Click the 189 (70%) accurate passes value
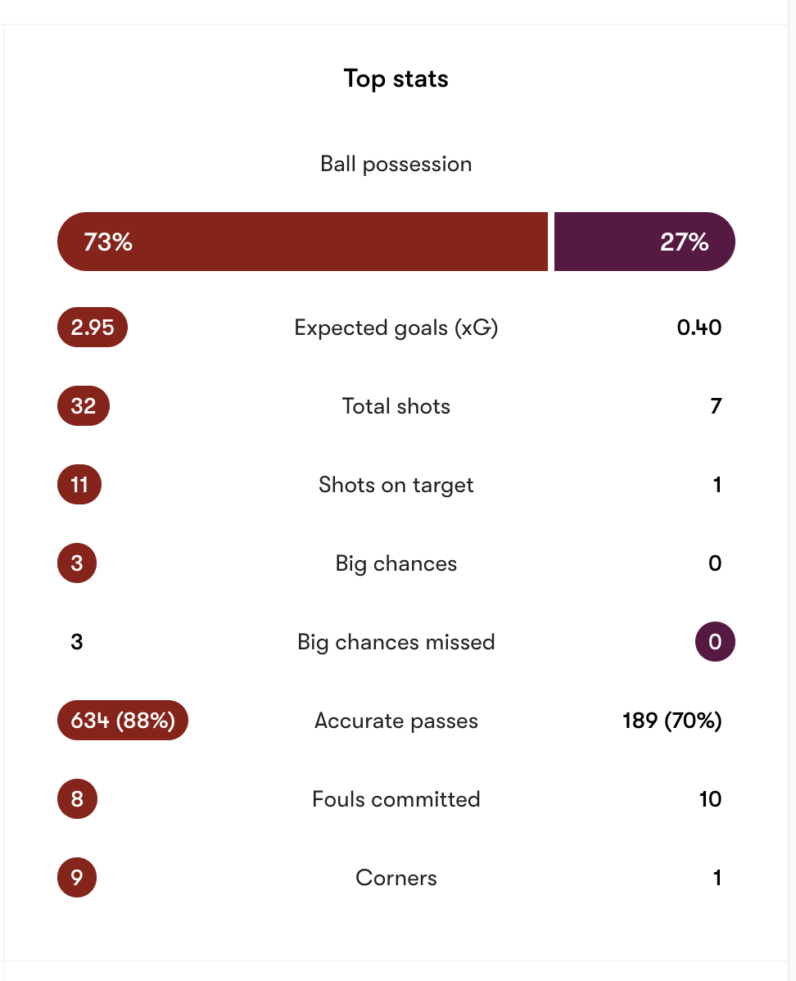Screen dimensions: 796x981 point(672,721)
